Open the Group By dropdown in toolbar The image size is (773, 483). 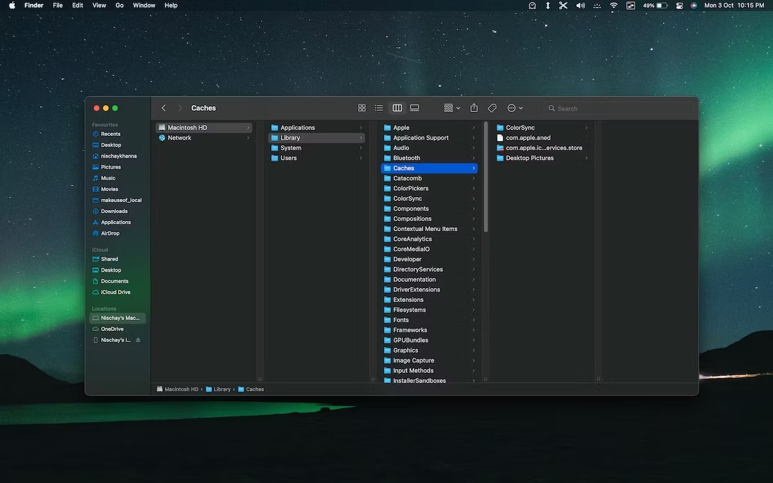click(452, 108)
